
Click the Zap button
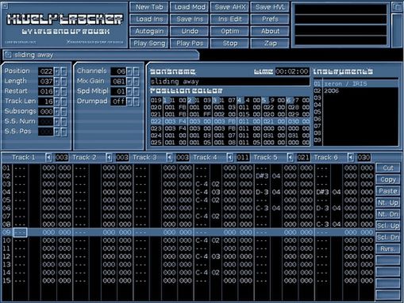pos(270,44)
